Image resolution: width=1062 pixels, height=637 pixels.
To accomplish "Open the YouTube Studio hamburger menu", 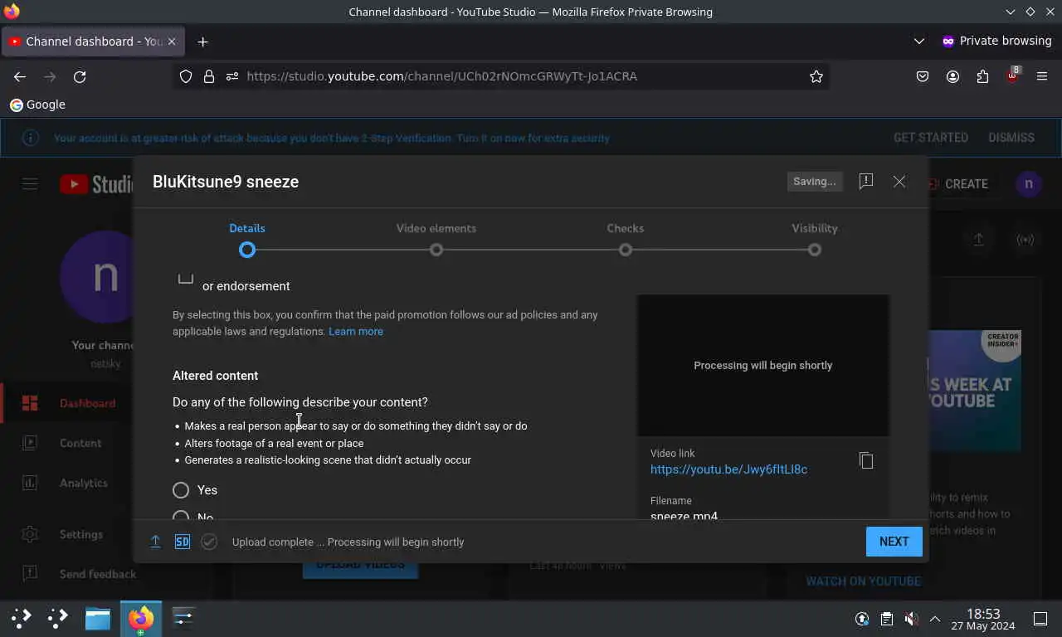I will click(30, 184).
